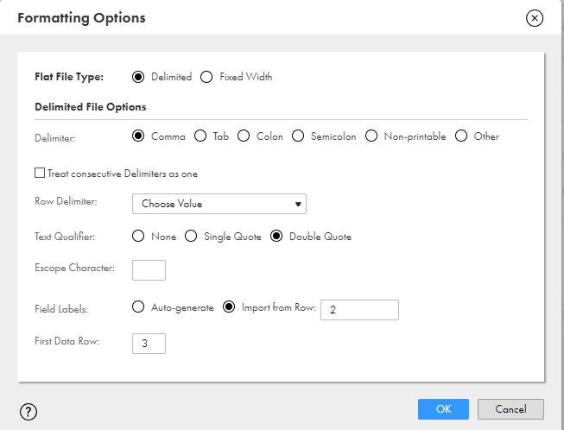This screenshot has height=430, width=564.
Task: Set Text Qualifier to Single Quote
Action: (x=191, y=237)
